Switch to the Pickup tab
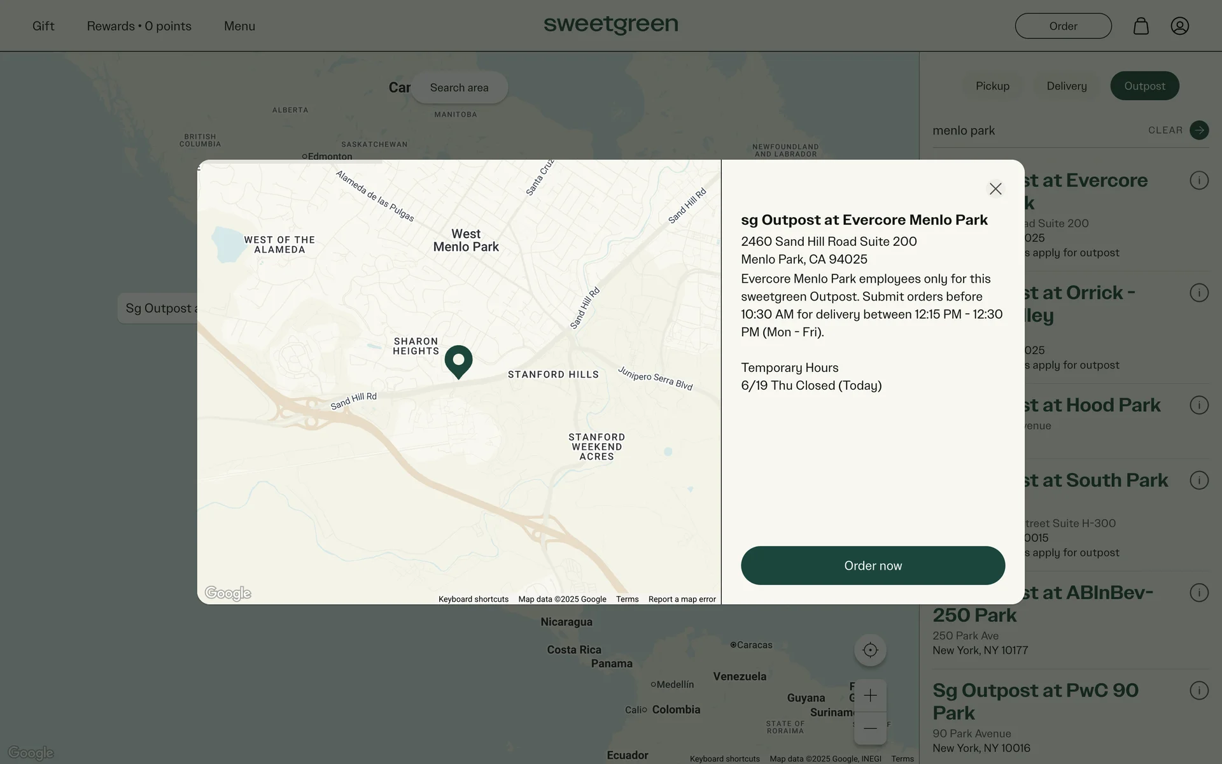Image resolution: width=1222 pixels, height=764 pixels. click(x=992, y=86)
